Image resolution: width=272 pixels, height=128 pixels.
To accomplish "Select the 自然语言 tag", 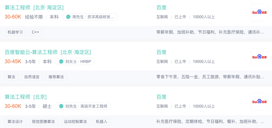I will (x=32, y=77).
